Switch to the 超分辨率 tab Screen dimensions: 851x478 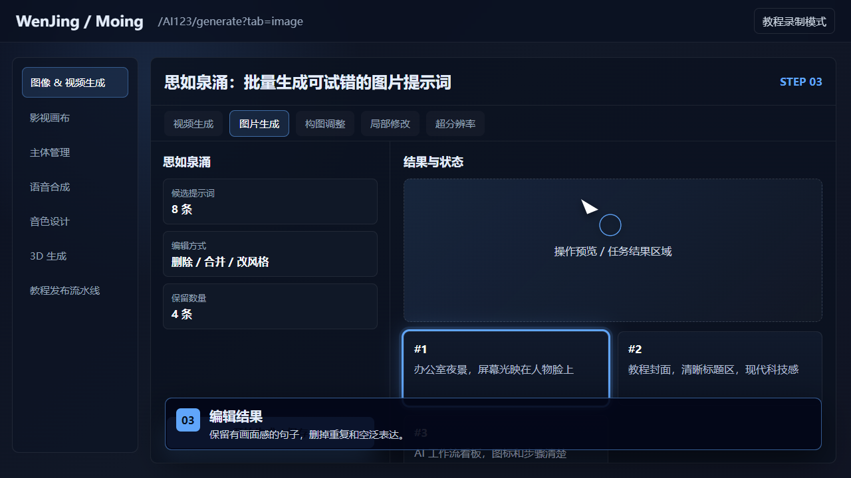pos(455,123)
